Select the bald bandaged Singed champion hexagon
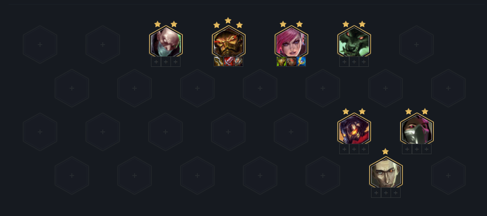Viewport: 487px width, 216px height. tap(166, 42)
